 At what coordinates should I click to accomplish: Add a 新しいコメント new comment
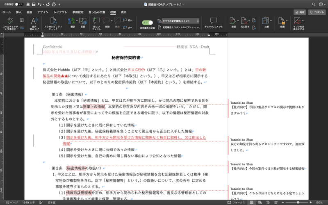96,23
